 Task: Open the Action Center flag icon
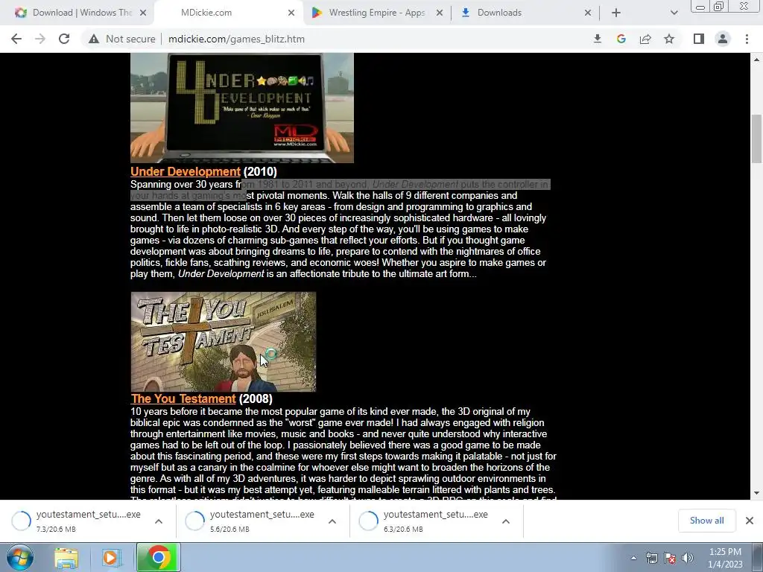pyautogui.click(x=670, y=558)
